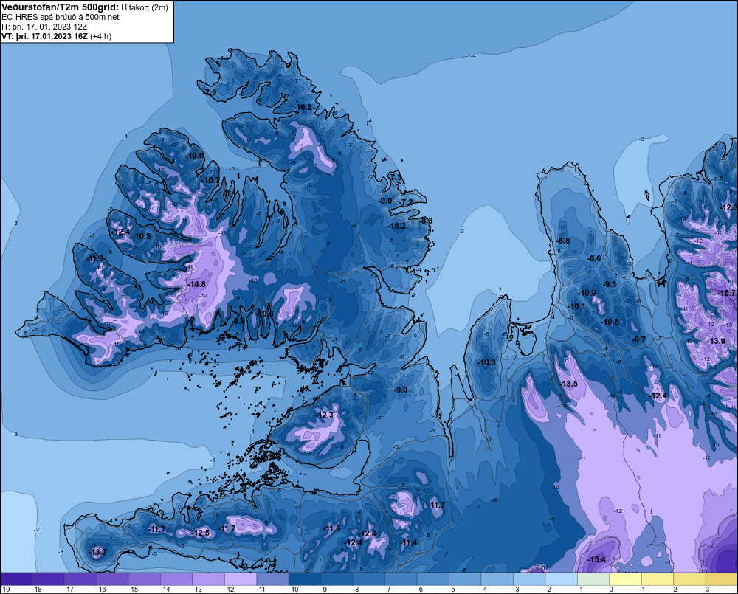The image size is (738, 594).
Task: Click the -12.5 temperature reading
Action: pos(201,533)
